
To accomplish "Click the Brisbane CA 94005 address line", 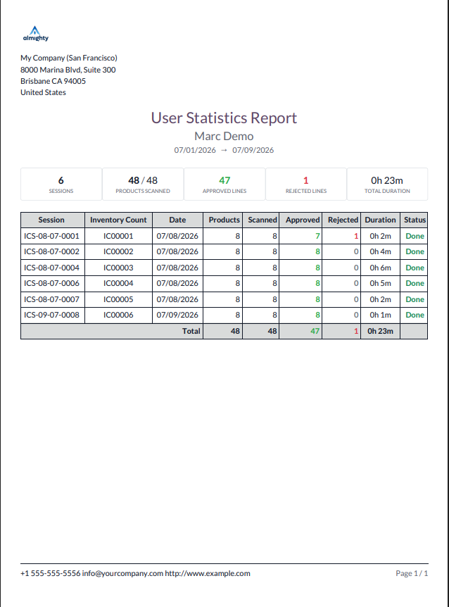I will click(53, 81).
